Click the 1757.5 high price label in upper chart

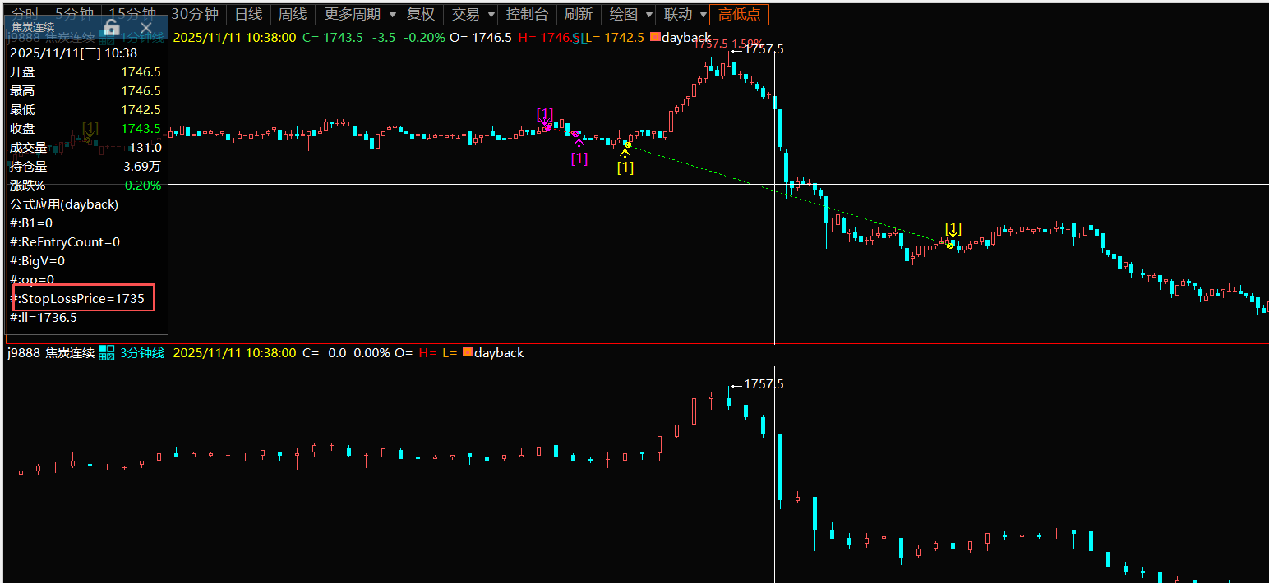[762, 49]
